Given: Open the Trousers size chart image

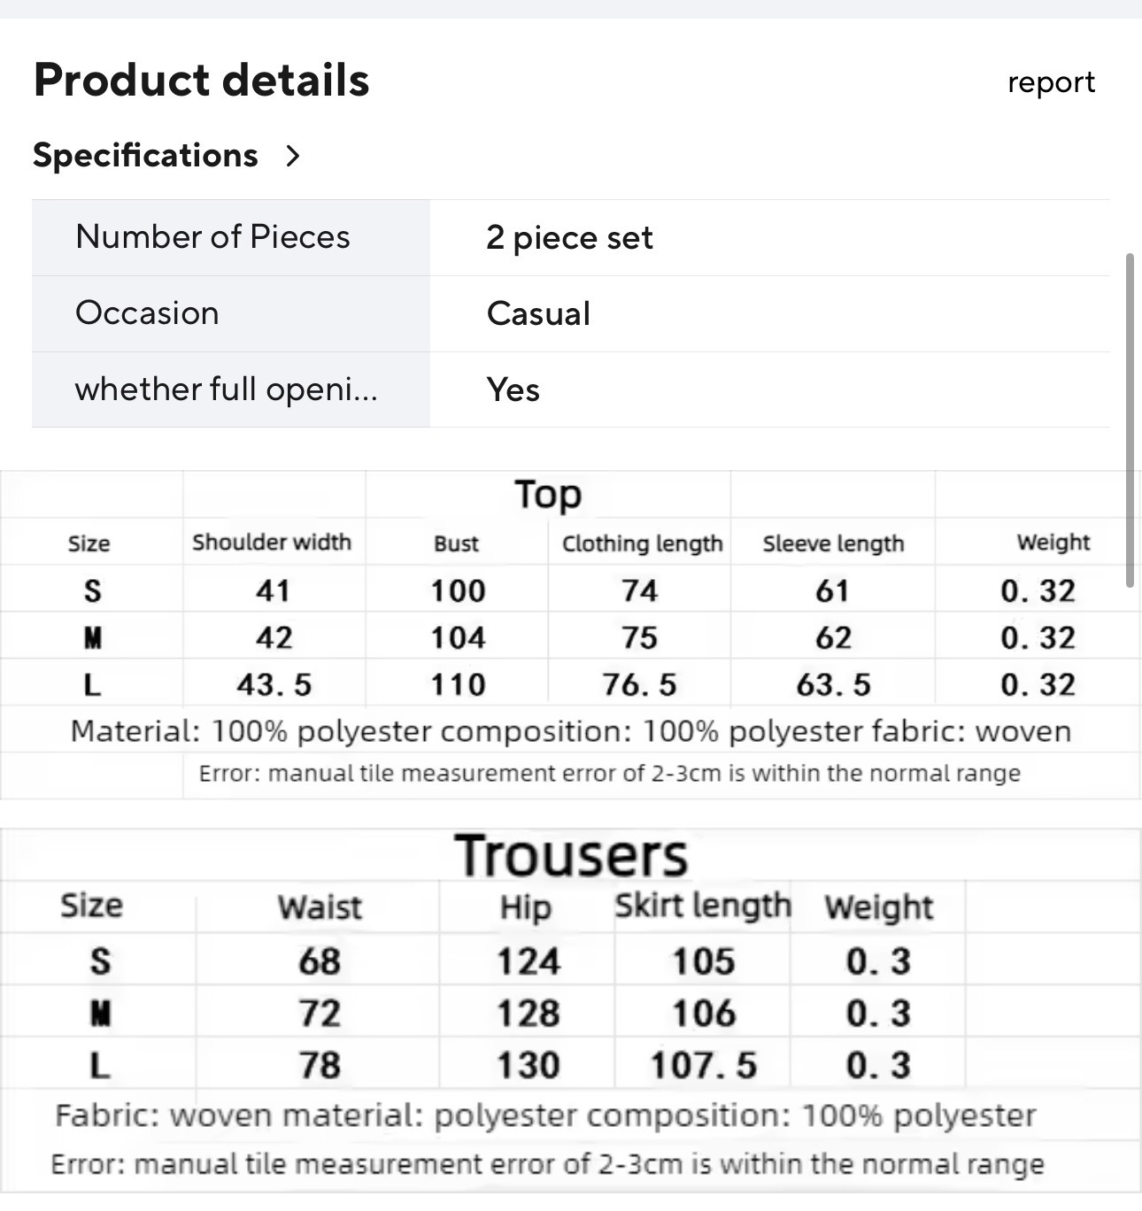Looking at the screenshot, I should pyautogui.click(x=571, y=1011).
